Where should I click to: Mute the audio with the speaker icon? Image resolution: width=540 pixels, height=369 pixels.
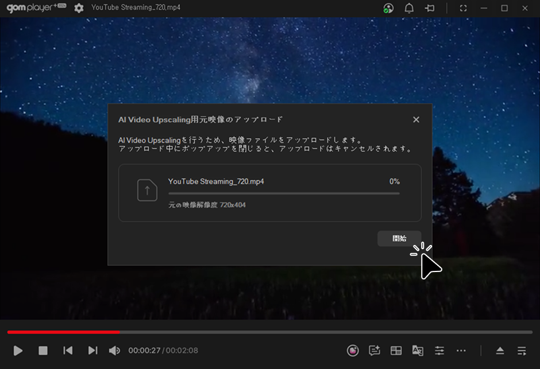[114, 350]
